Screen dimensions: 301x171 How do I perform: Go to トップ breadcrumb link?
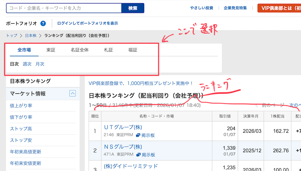12,36
